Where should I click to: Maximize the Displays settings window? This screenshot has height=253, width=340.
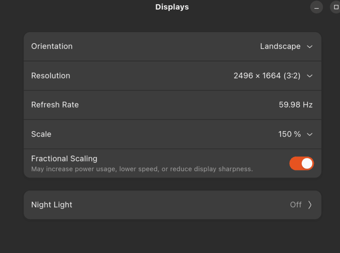click(336, 7)
